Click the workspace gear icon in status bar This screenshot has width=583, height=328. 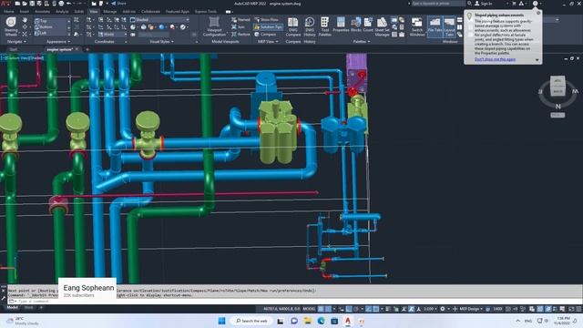443,309
